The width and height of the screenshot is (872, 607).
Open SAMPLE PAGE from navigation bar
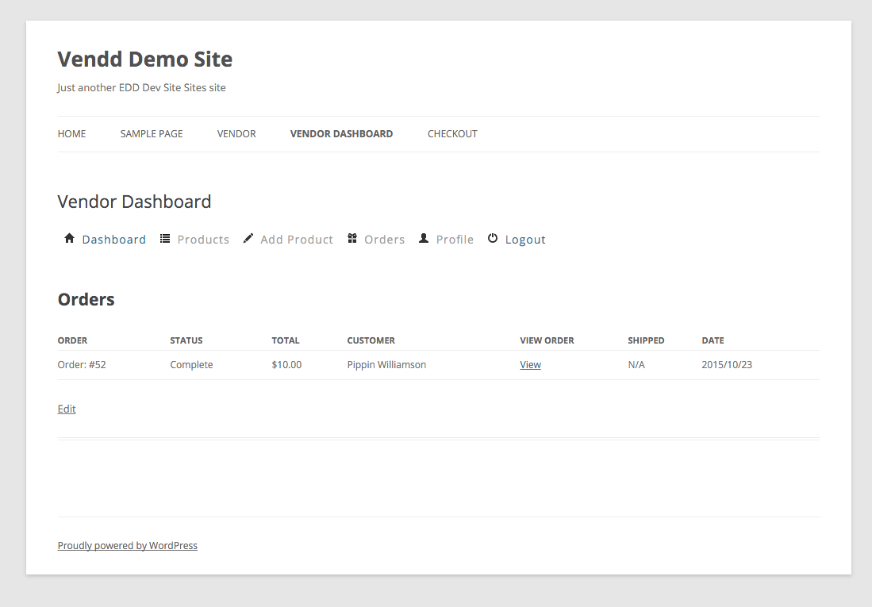(152, 134)
